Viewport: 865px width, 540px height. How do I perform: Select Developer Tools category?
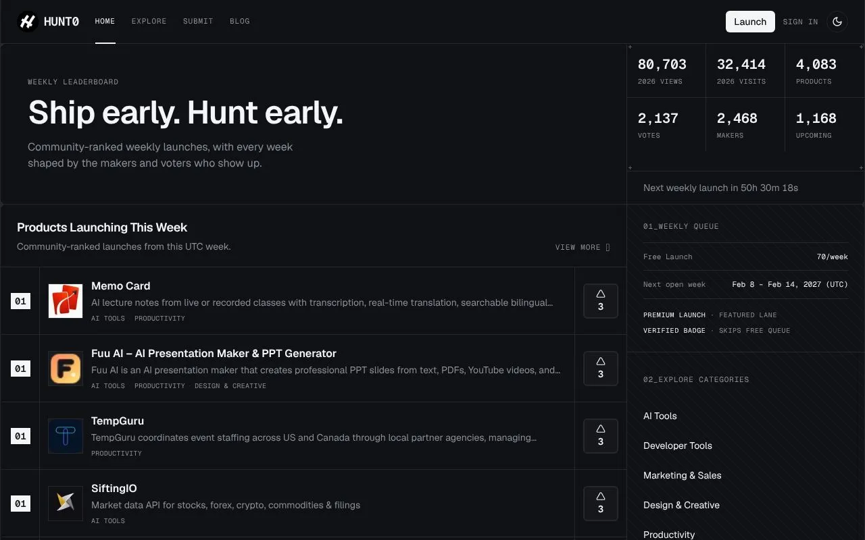click(x=678, y=446)
